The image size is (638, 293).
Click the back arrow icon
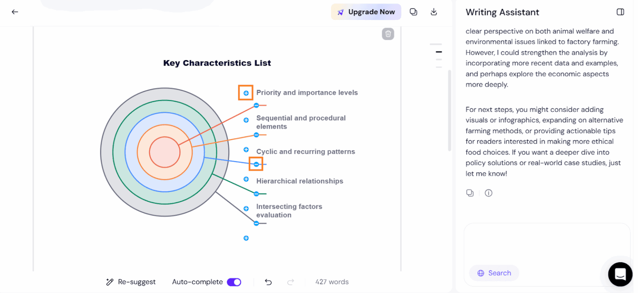[15, 12]
